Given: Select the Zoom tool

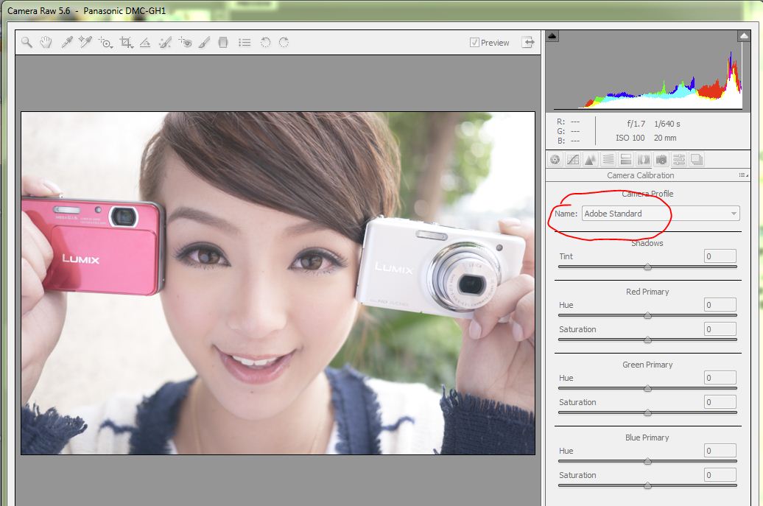Looking at the screenshot, I should click(27, 43).
